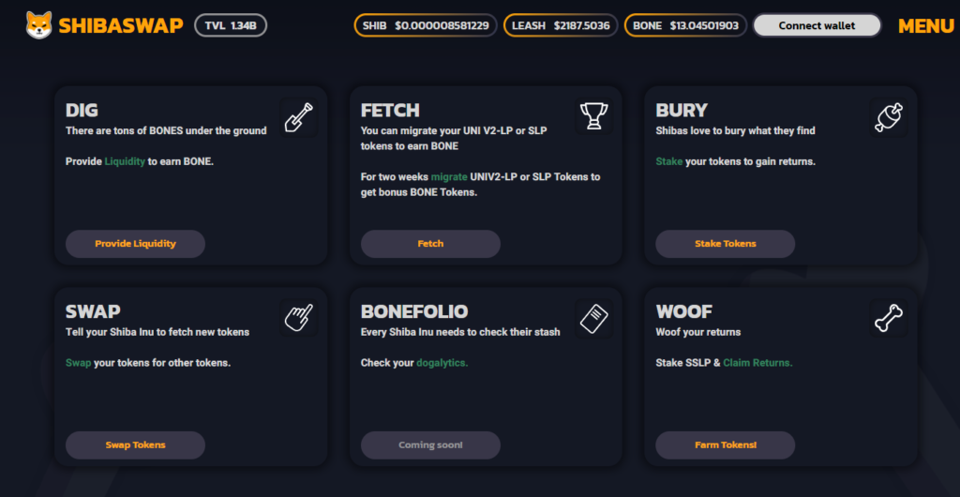Click the meat icon on the BURY card

[x=889, y=117]
